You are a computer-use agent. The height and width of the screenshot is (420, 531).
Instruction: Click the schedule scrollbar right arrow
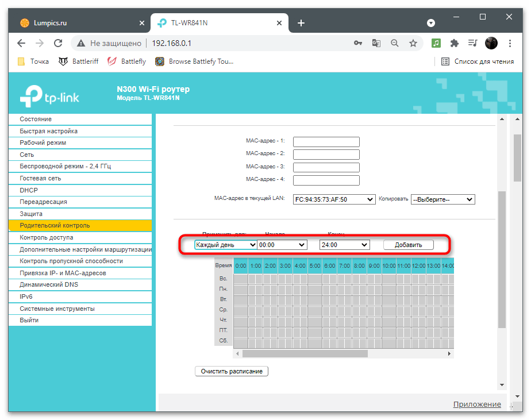click(449, 353)
